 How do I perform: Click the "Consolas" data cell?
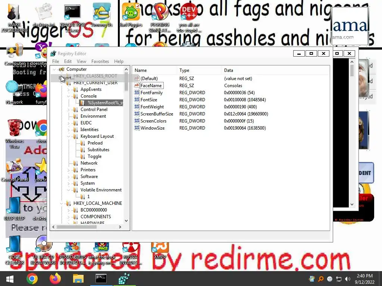pos(233,86)
